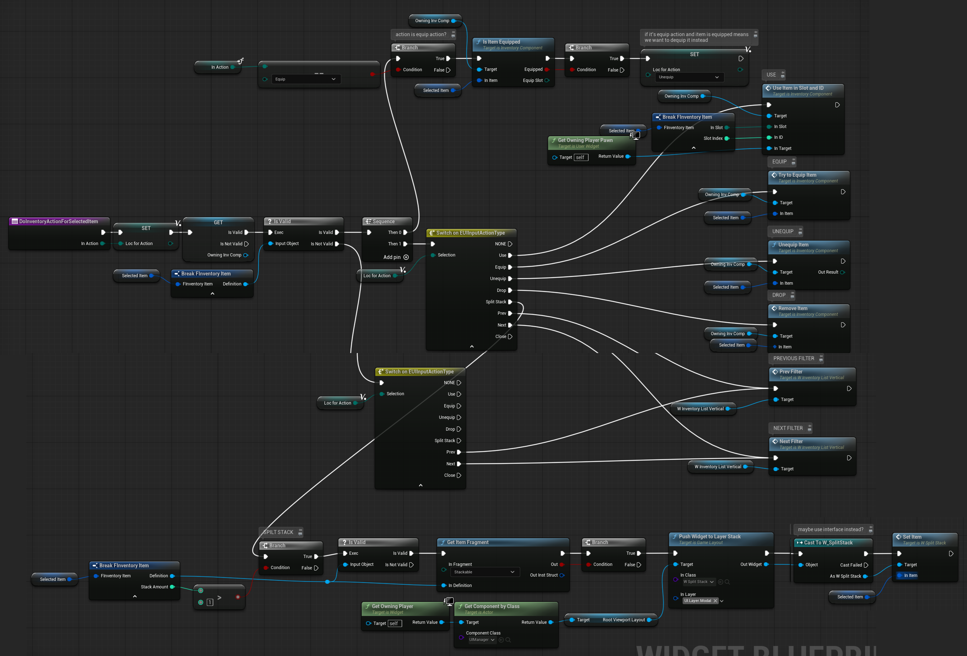Click the value field containing 1 on the greater-than node
Image resolution: width=967 pixels, height=656 pixels.
point(210,602)
